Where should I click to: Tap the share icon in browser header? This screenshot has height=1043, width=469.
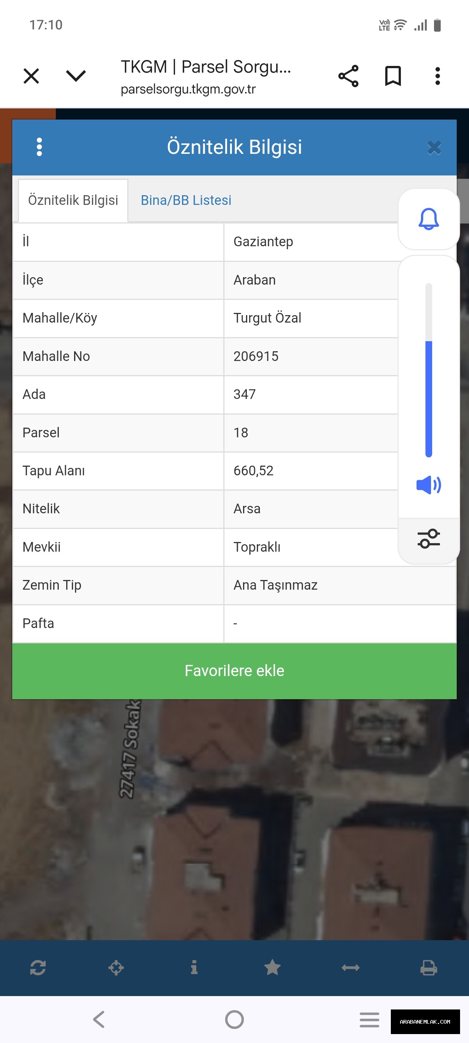tap(348, 76)
